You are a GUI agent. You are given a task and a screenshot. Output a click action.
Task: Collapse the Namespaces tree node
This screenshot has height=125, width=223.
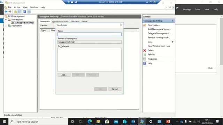click(6, 19)
